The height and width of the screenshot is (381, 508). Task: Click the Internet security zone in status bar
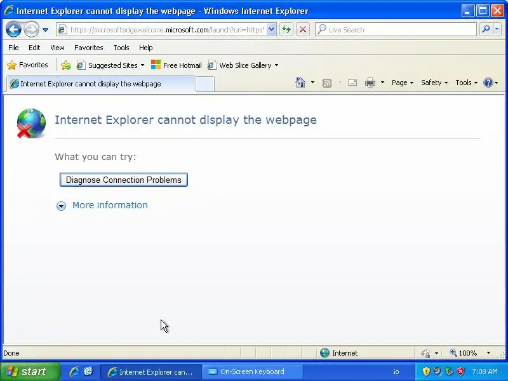click(339, 353)
